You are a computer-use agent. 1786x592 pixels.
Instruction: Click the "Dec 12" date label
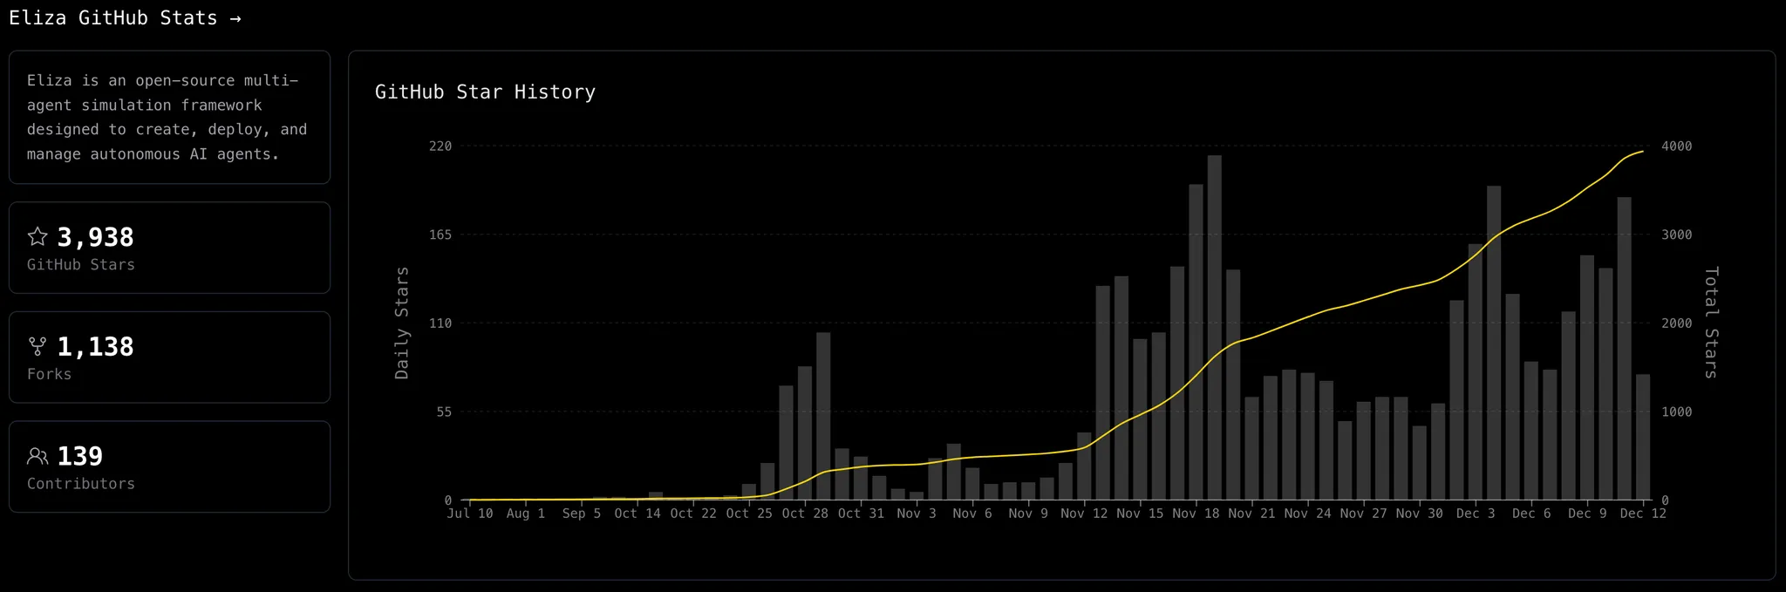tap(1643, 514)
